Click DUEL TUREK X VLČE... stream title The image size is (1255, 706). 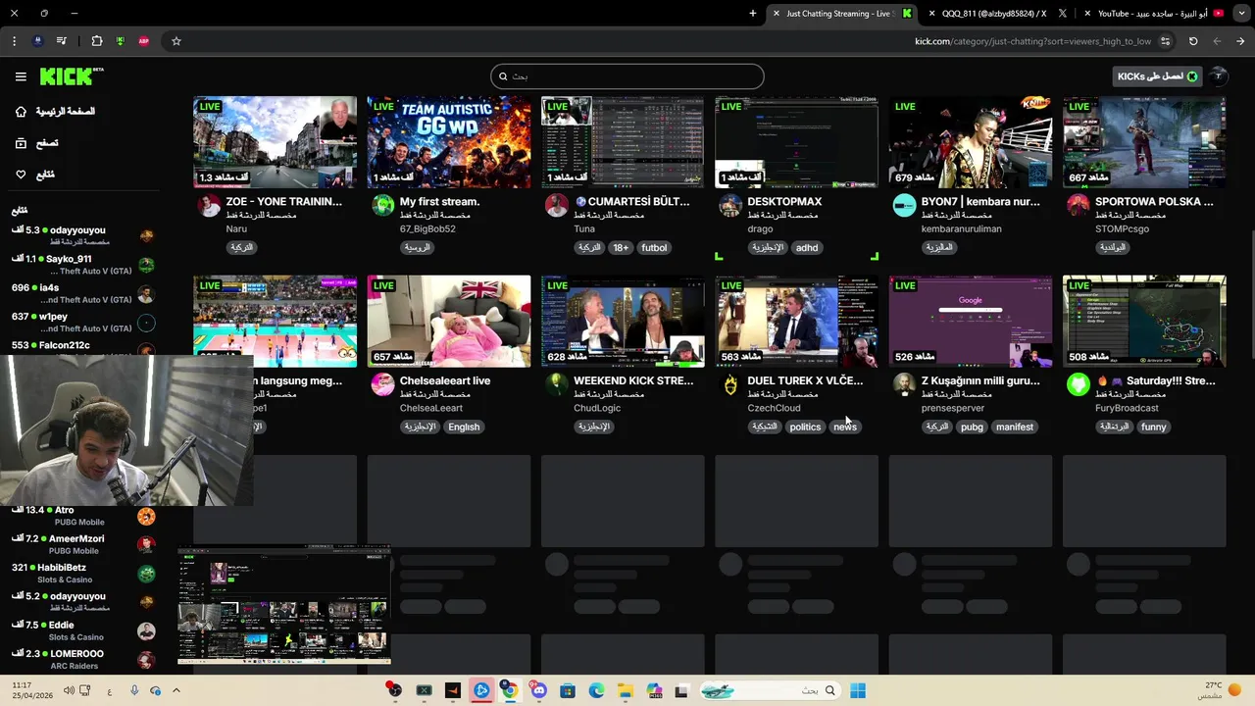pos(805,380)
